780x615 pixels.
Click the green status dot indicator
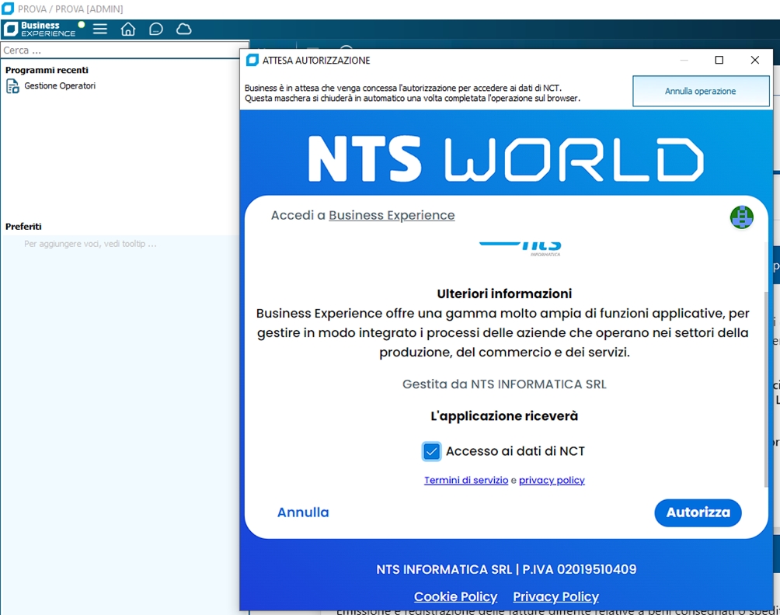[82, 24]
